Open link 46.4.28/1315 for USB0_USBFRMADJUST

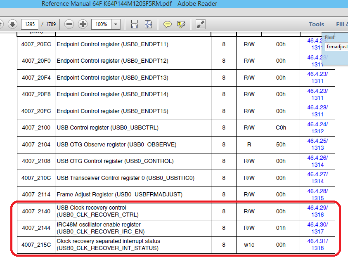pos(317,195)
